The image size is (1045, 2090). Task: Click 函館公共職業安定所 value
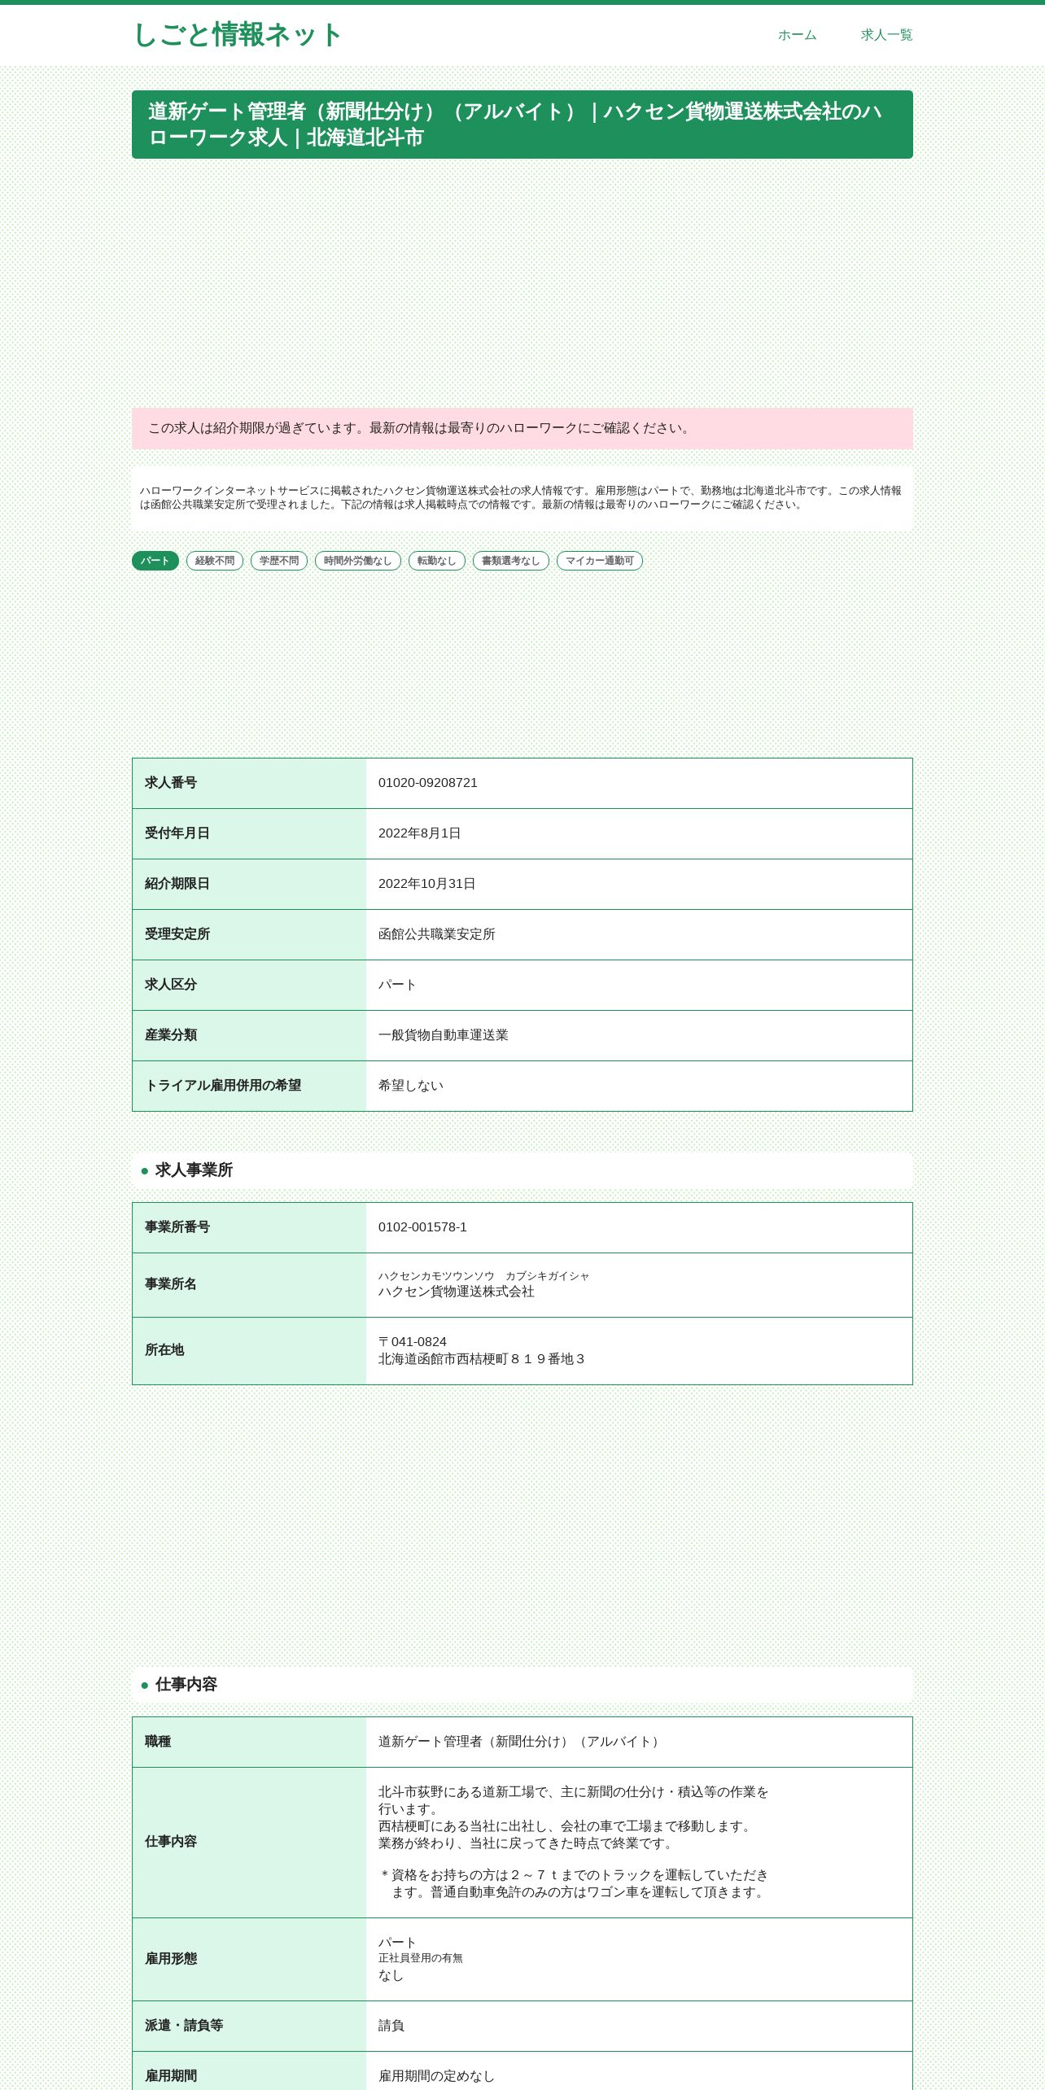437,934
